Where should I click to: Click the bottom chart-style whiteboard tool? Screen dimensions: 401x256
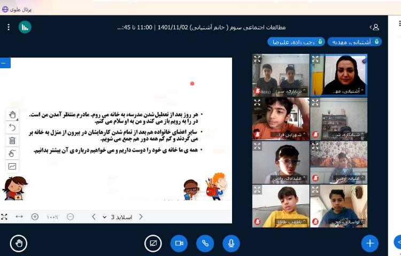click(x=12, y=166)
